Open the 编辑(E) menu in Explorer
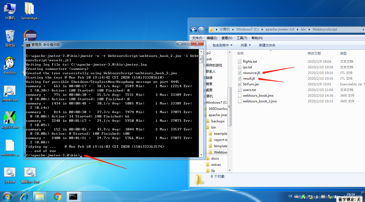The image size is (365, 202). (x=212, y=38)
